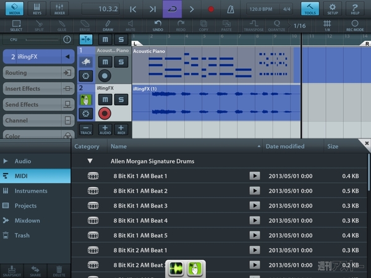
Task: Toggle global mute for all tracks
Action: pos(105,40)
